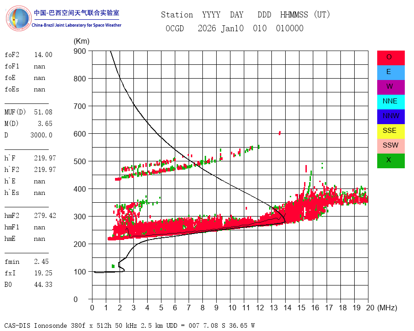Click the foEs label
This screenshot has width=414, height=331.
12,89
